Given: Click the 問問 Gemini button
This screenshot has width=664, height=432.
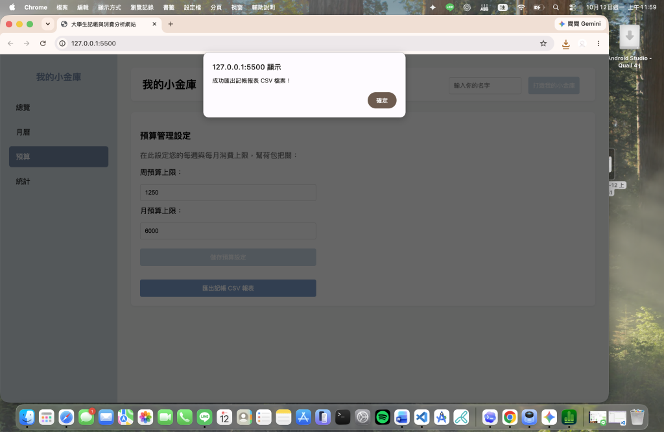Looking at the screenshot, I should [x=580, y=24].
